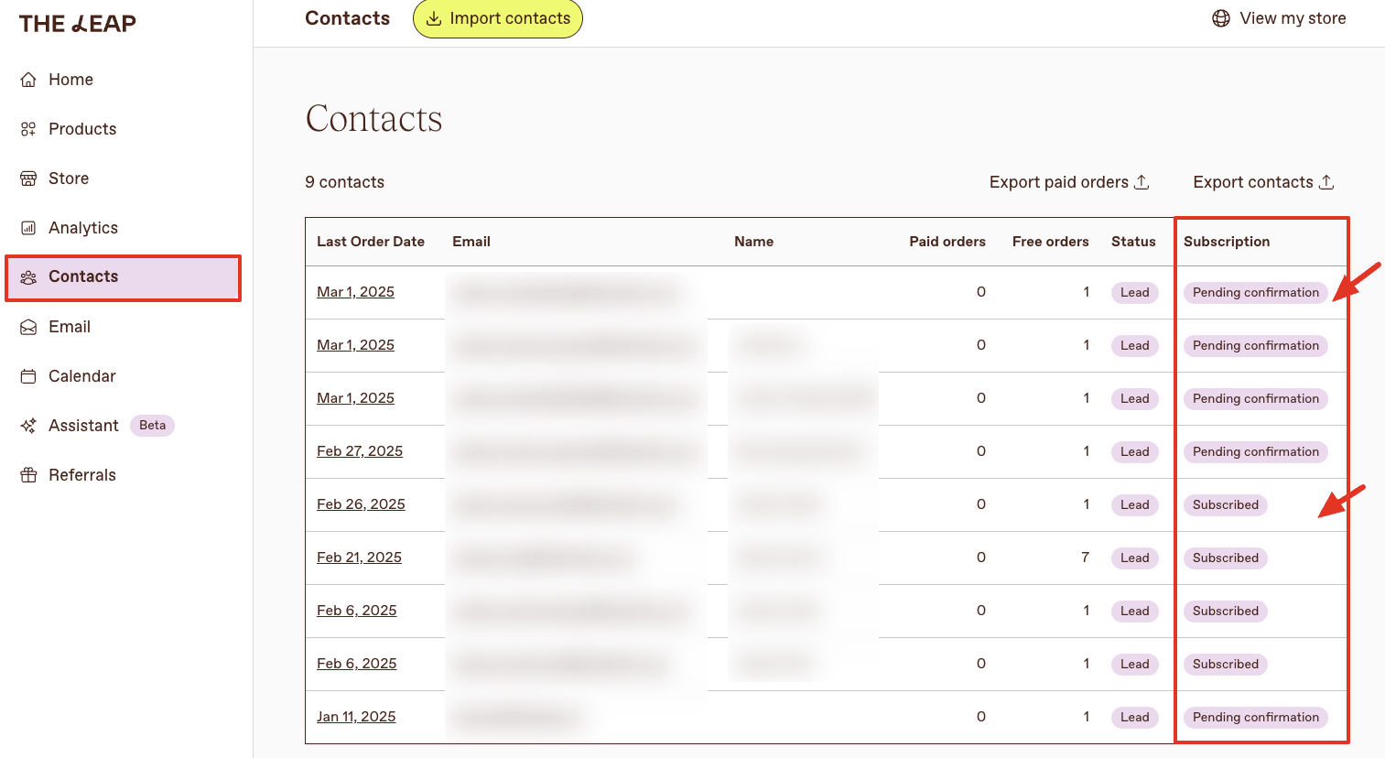Click the Subscription column header
This screenshot has width=1385, height=758.
[1227, 242]
